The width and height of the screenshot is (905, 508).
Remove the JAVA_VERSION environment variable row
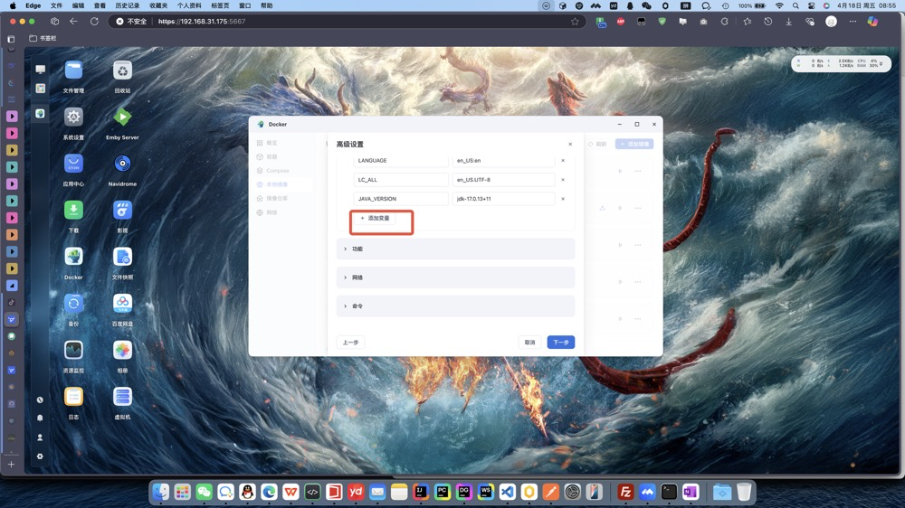point(563,198)
